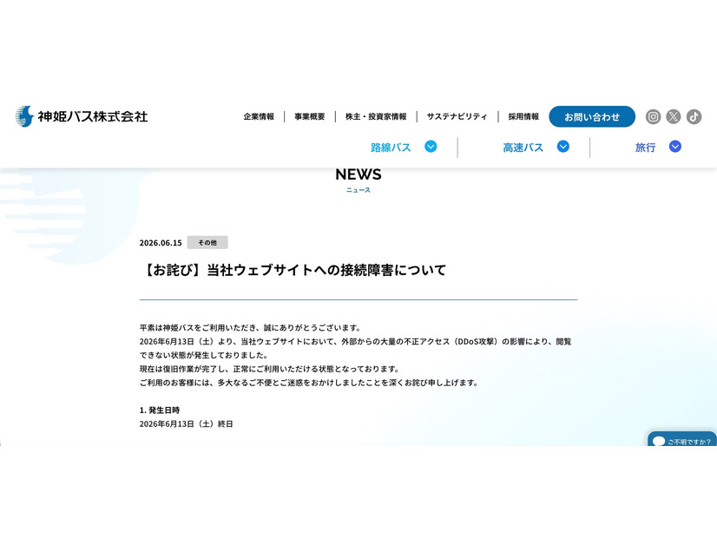This screenshot has height=538, width=717.
Task: Select the 高速バス navigation label
Action: coord(523,148)
